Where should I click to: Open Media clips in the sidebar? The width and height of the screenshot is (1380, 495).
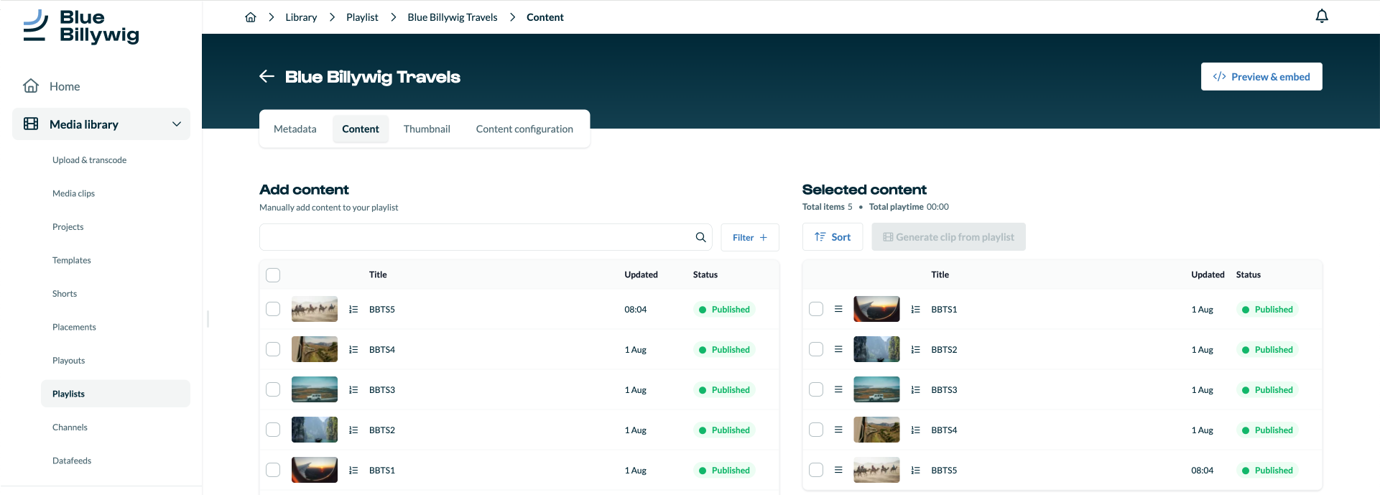click(x=74, y=193)
